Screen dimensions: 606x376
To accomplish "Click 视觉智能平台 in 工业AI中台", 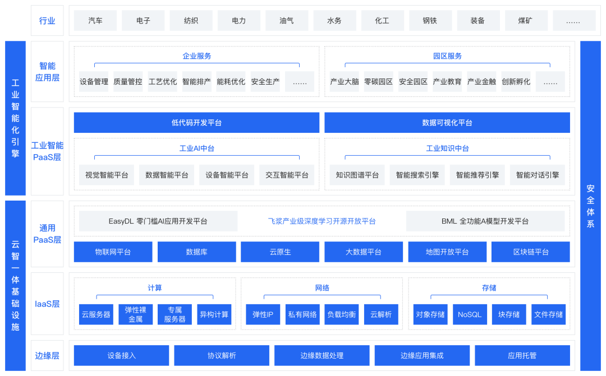I will [x=106, y=174].
